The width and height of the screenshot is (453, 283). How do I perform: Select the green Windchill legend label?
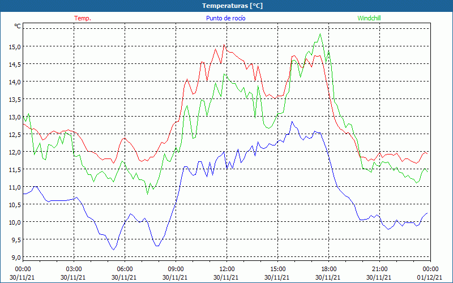click(369, 18)
